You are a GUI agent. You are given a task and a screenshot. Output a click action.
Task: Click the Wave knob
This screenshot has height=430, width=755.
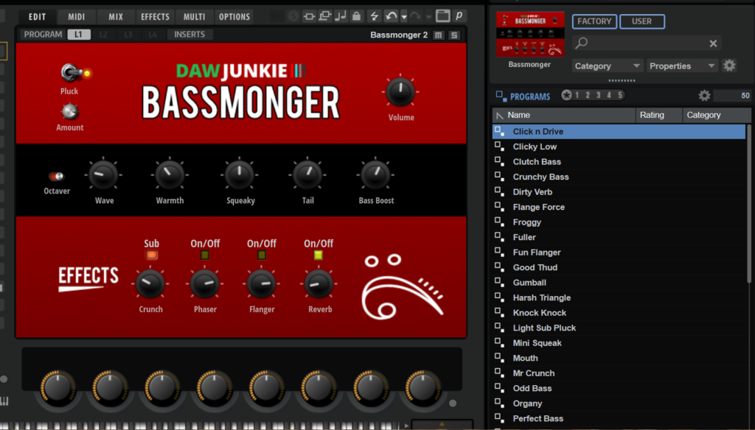(x=103, y=175)
